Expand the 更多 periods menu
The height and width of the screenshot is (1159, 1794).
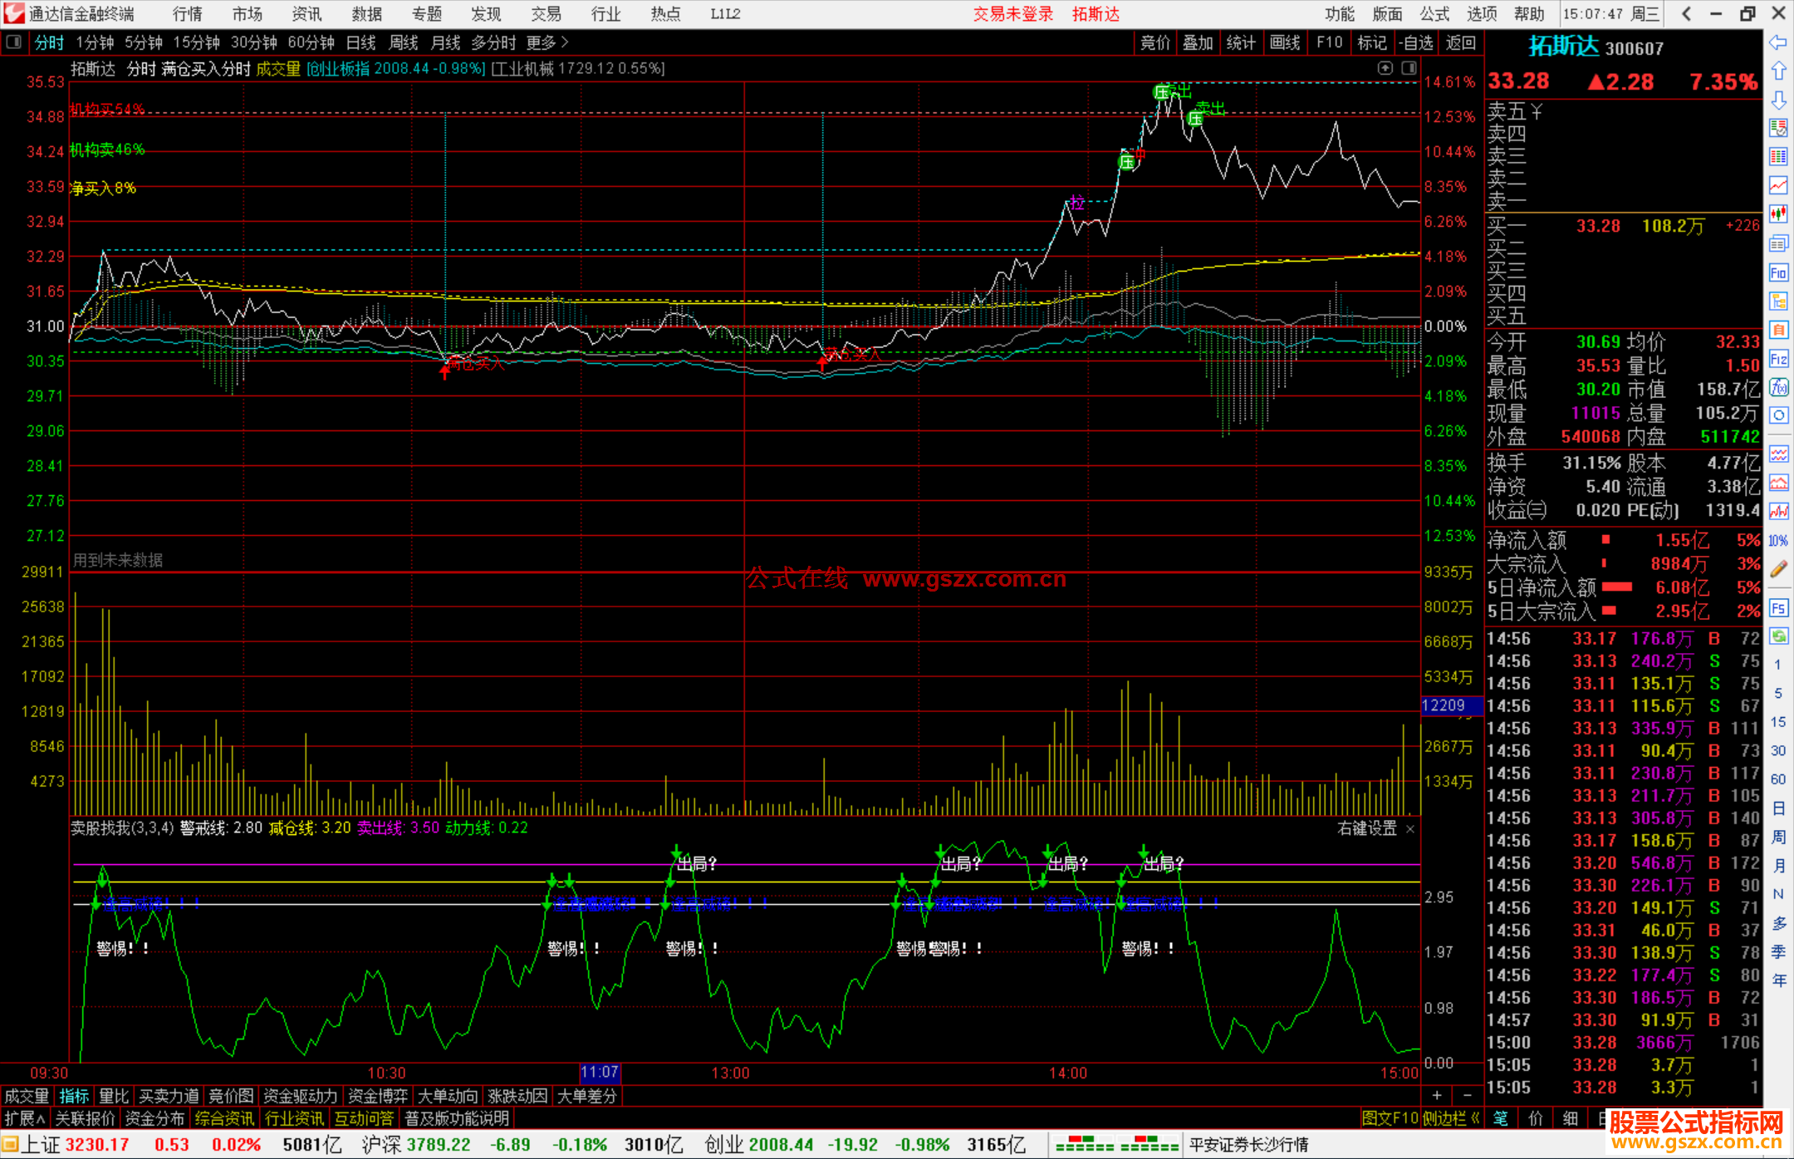click(x=547, y=42)
